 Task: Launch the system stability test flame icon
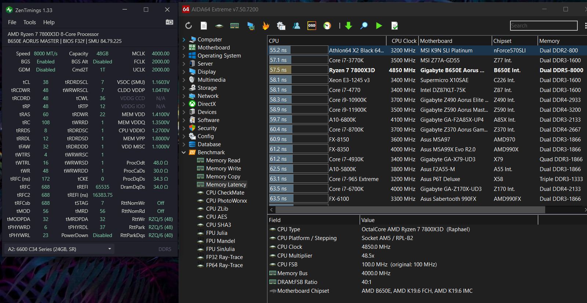click(266, 26)
